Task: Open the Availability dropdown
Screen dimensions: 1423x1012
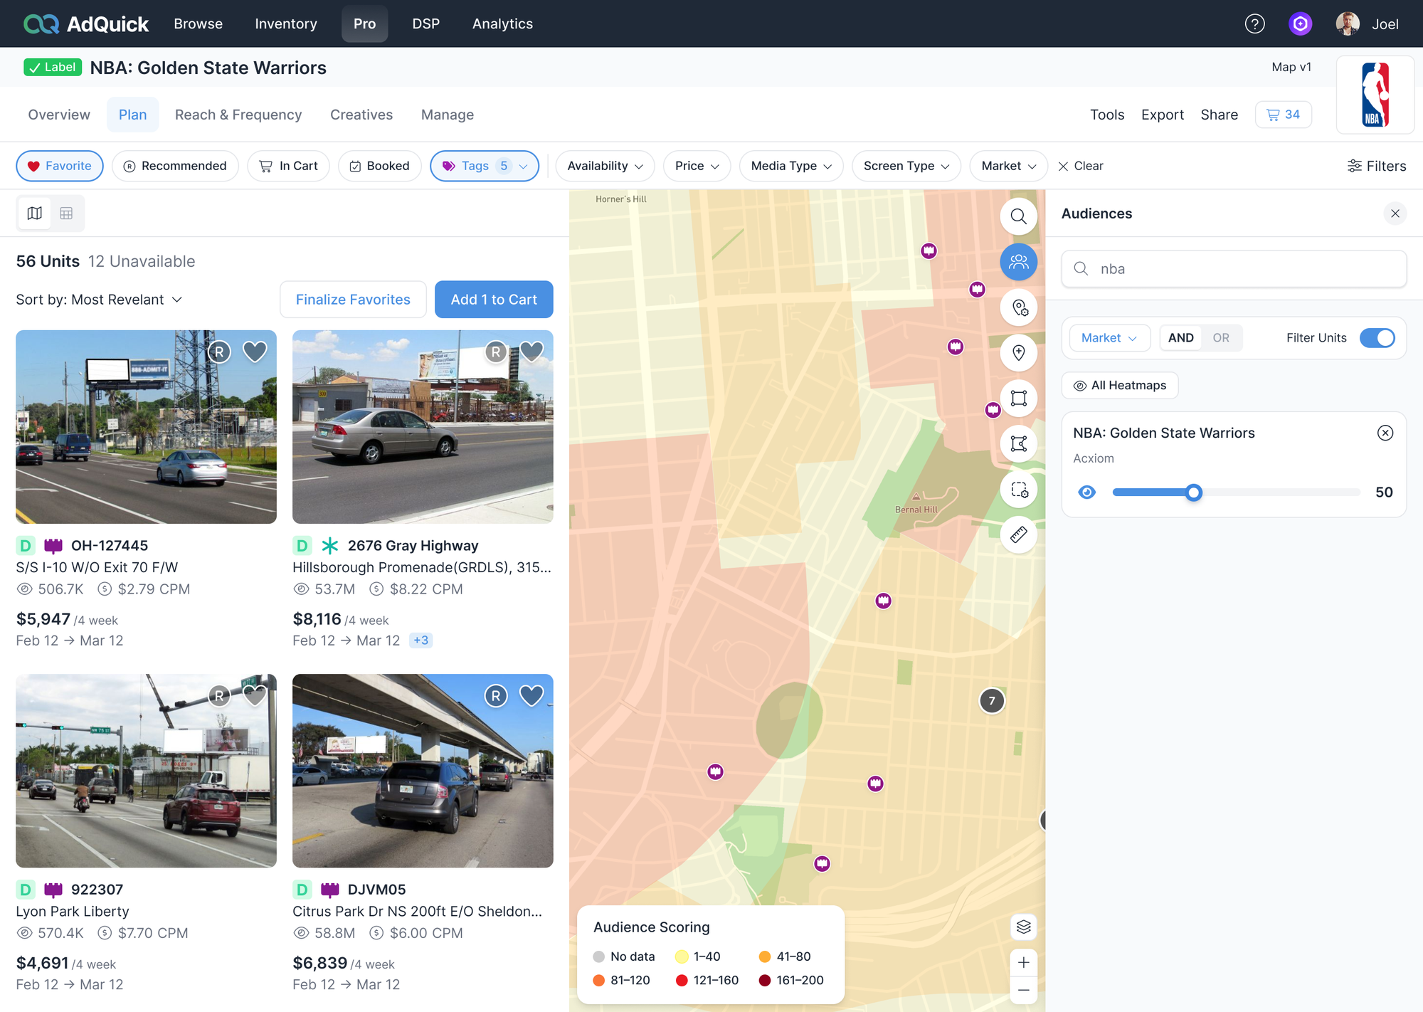Action: click(x=605, y=166)
